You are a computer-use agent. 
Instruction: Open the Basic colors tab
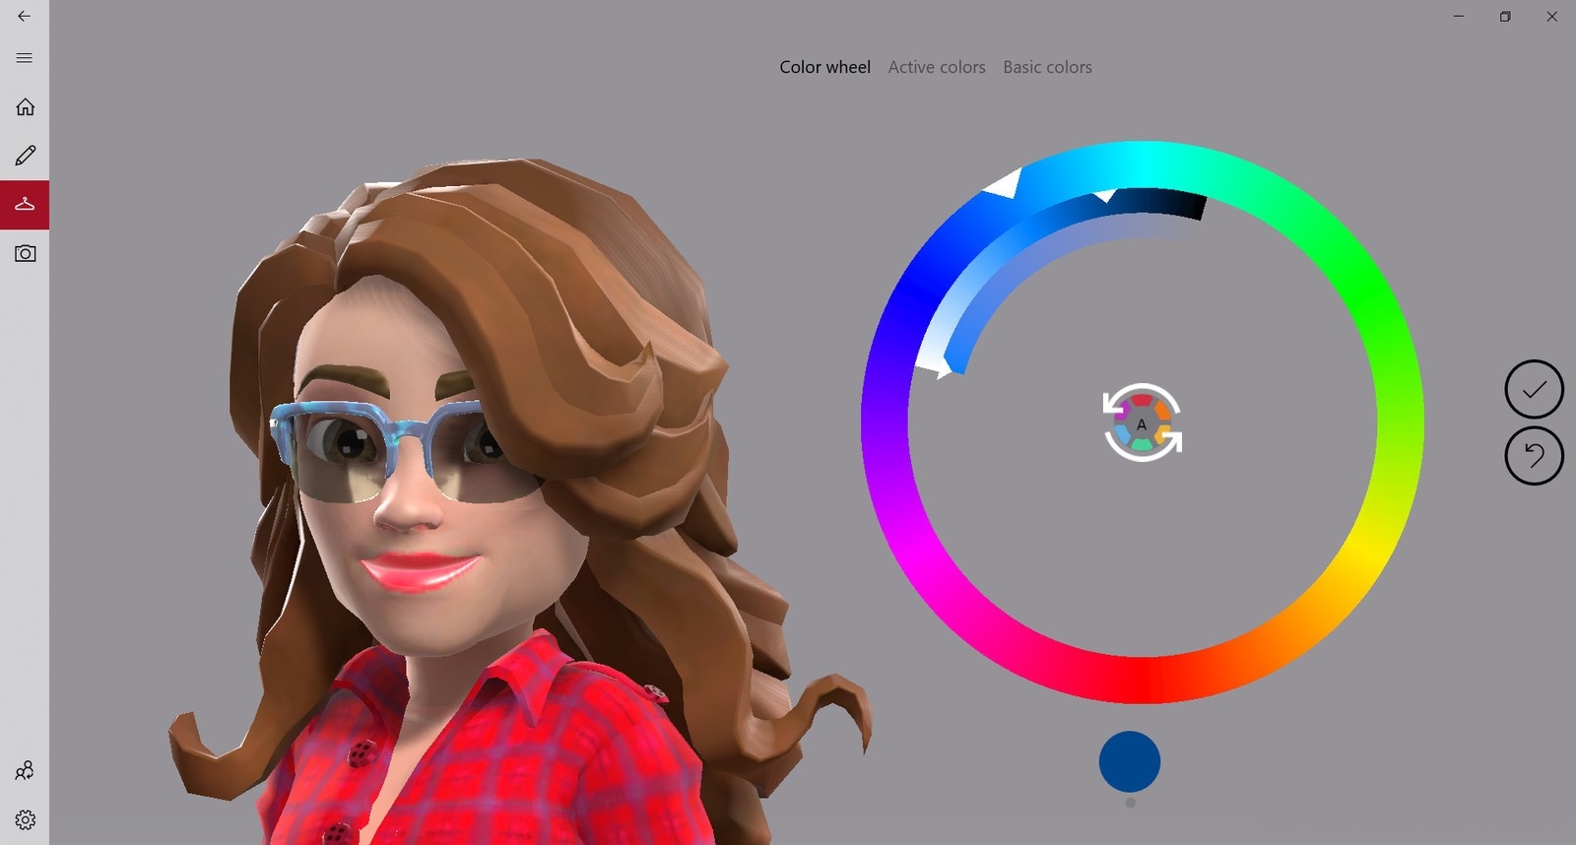[x=1047, y=67]
